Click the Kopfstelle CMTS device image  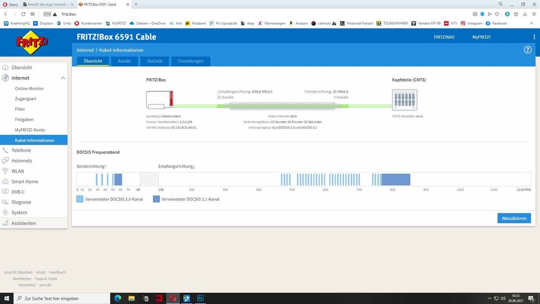click(404, 100)
